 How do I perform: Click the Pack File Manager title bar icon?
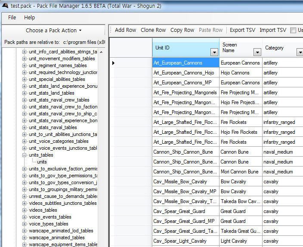point(6,5)
